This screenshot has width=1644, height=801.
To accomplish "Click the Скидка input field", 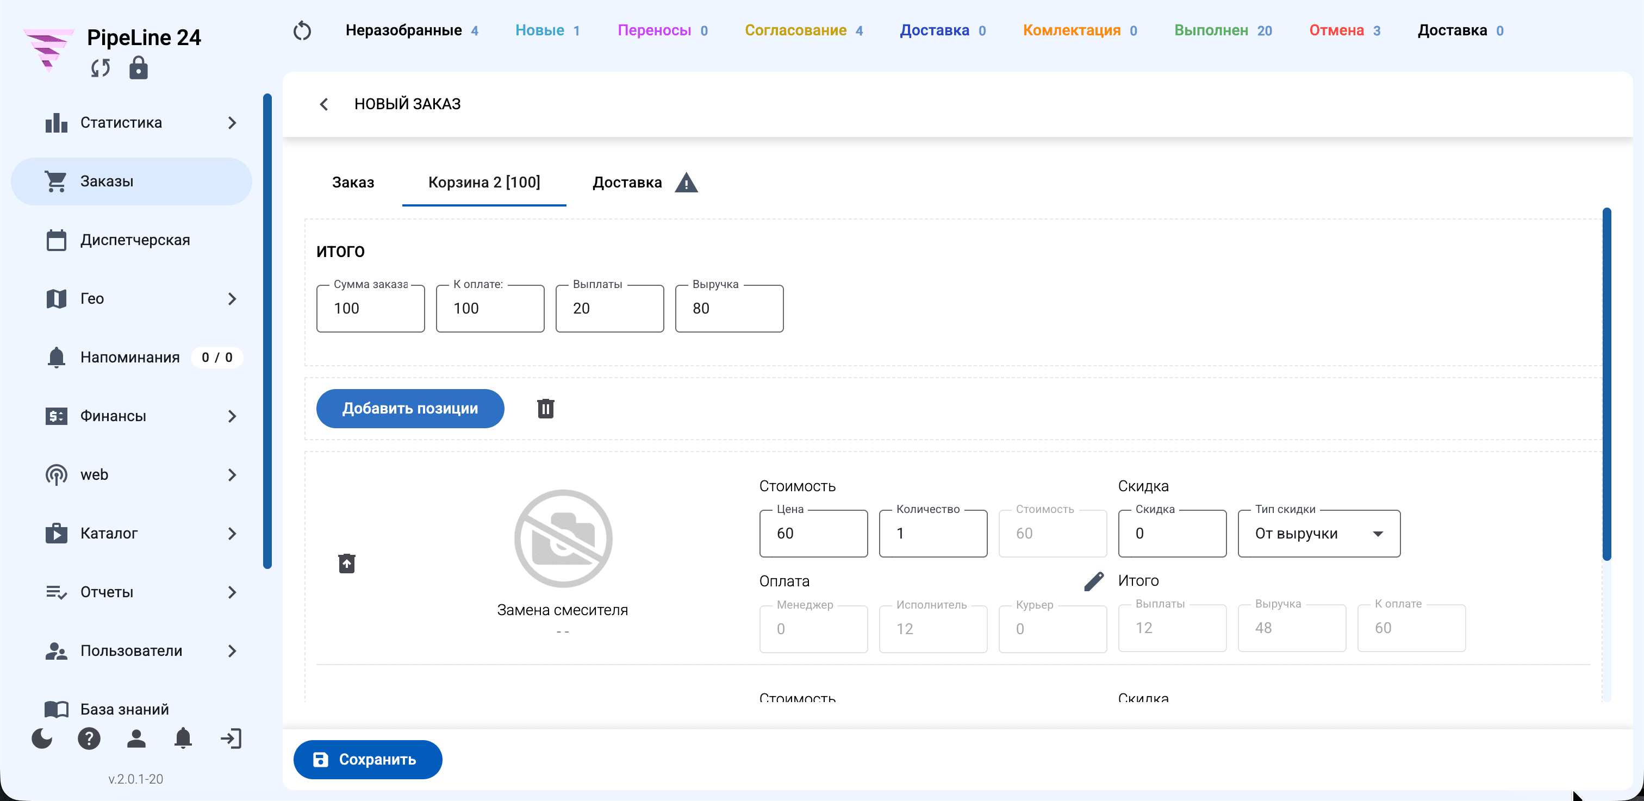I will point(1172,533).
